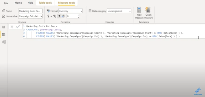Switch to Table tools tab
The width and height of the screenshot is (205, 97).
pyautogui.click(x=45, y=3)
